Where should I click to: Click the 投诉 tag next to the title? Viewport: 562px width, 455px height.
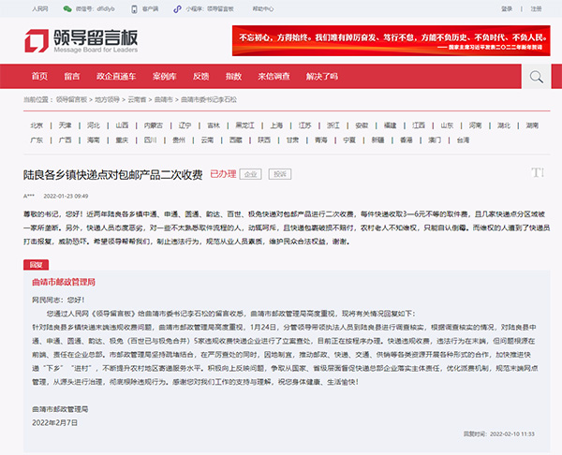pos(279,174)
